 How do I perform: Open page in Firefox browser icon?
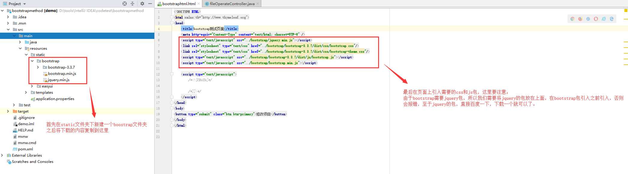pyautogui.click(x=580, y=19)
